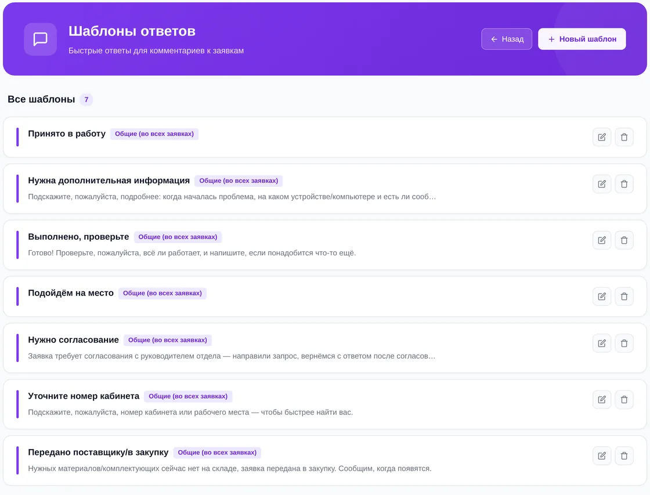The height and width of the screenshot is (495, 650).
Task: Go back with the "Назад" button
Action: (507, 39)
